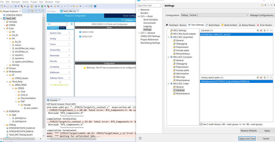The image size is (275, 142).
Task: Expand the Drivers folder in Project Explorer
Action: (4, 68)
